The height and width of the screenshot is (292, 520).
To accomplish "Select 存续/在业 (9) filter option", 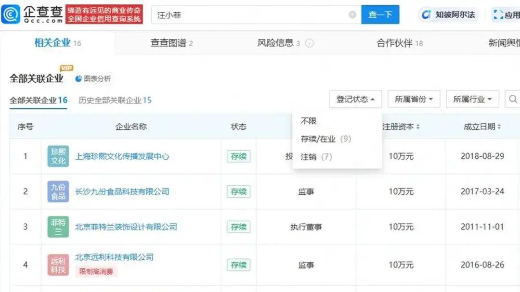I will coord(325,139).
